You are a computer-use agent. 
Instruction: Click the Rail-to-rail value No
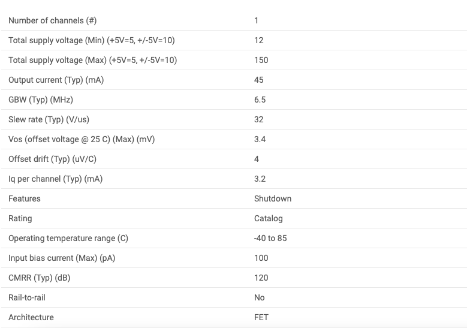coord(260,297)
